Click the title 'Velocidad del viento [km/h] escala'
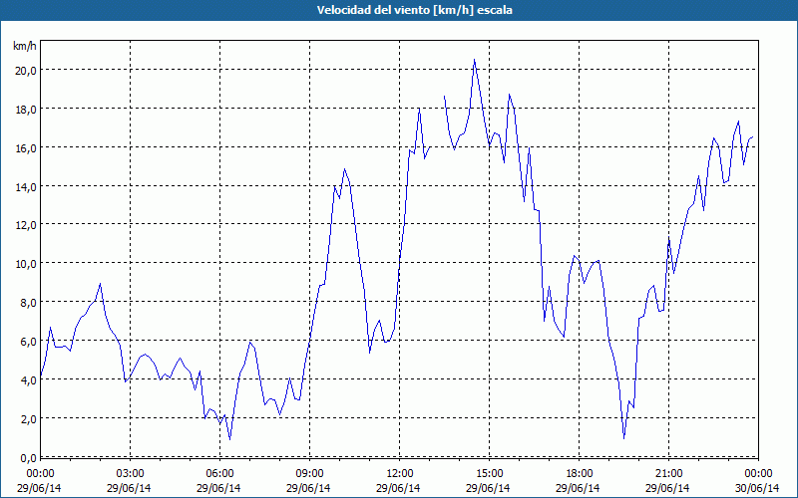This screenshot has height=498, width=798. pyautogui.click(x=414, y=10)
